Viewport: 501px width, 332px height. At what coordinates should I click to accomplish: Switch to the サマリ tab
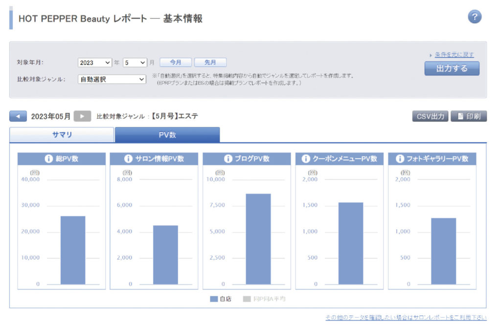coord(62,135)
